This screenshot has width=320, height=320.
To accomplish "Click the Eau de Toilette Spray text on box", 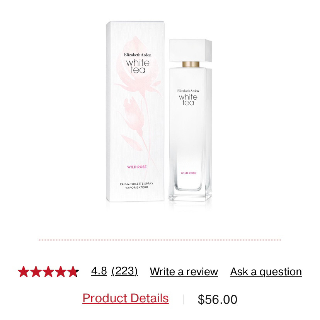I will (136, 184).
